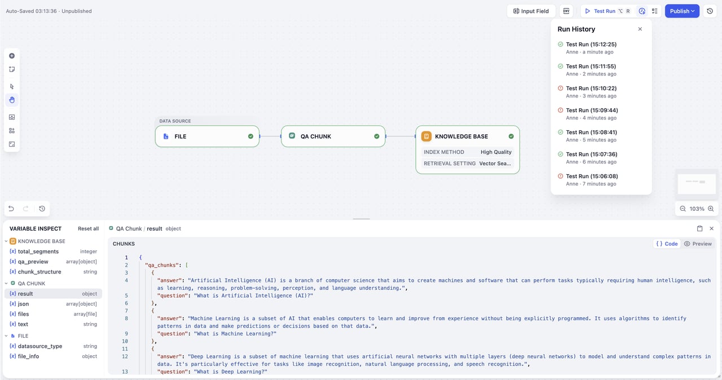Click the Input Field button
Screen dimensions: 722x380
tap(531, 11)
